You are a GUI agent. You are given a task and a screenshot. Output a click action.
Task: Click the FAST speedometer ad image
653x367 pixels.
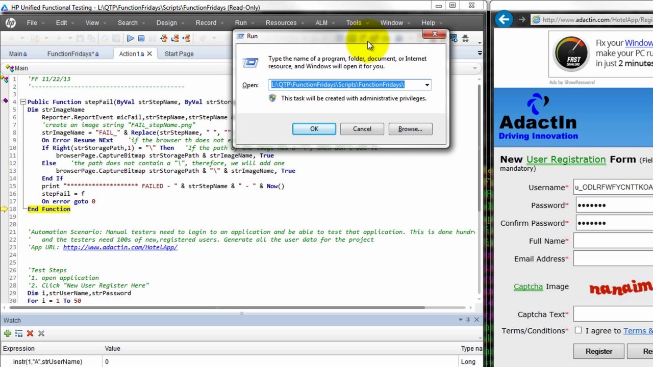pyautogui.click(x=570, y=54)
